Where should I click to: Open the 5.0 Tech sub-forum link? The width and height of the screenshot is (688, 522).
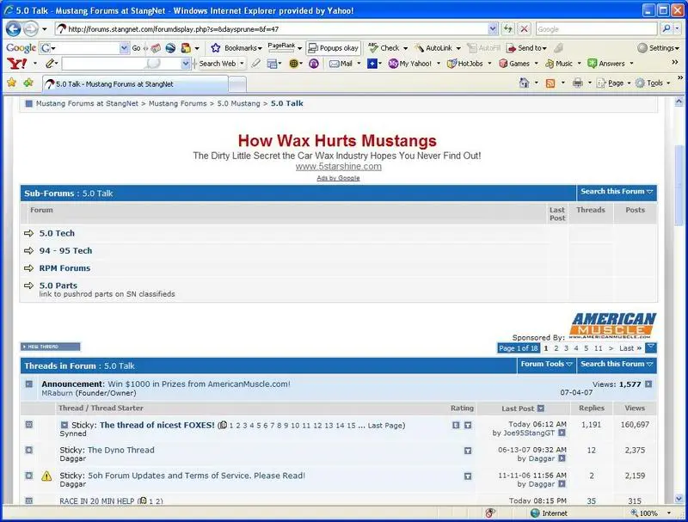(x=57, y=233)
